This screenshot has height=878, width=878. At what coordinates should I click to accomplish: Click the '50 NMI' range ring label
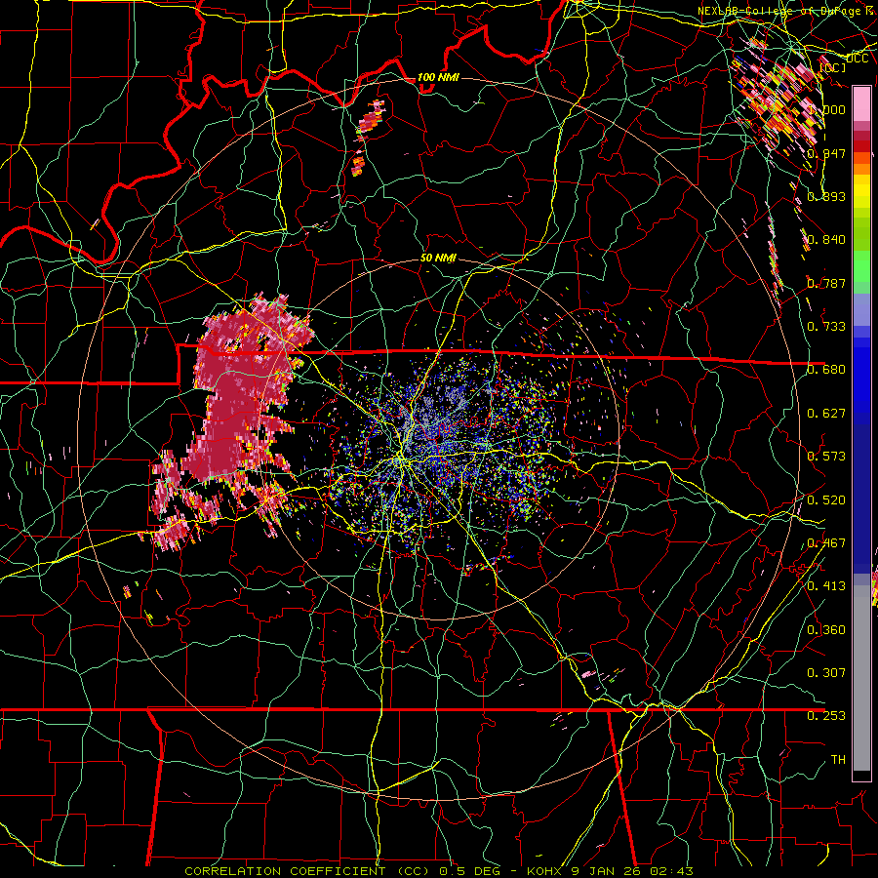point(438,259)
